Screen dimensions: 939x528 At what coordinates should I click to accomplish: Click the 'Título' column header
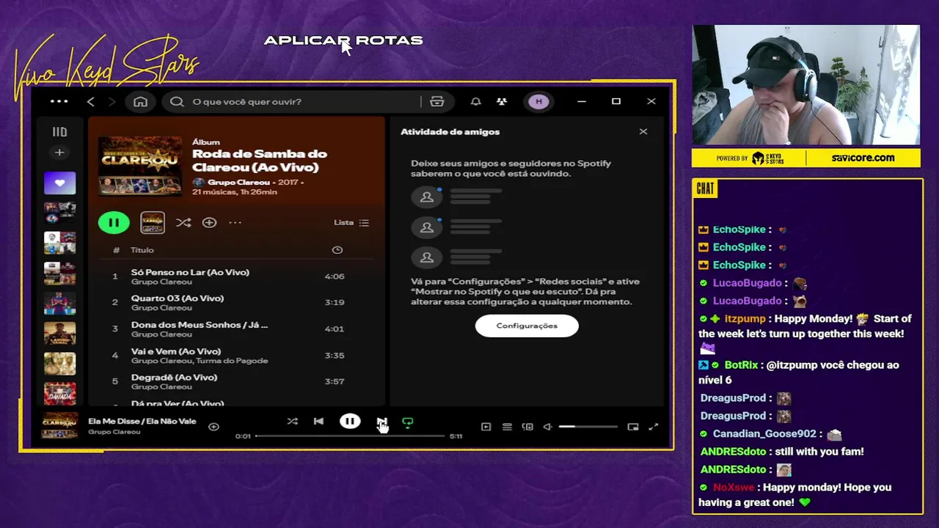pyautogui.click(x=142, y=250)
